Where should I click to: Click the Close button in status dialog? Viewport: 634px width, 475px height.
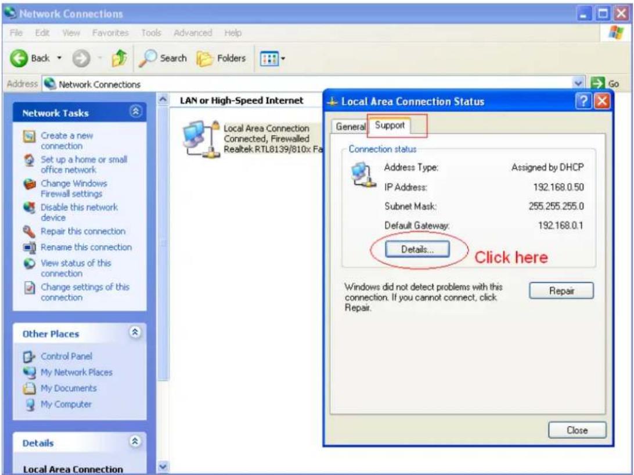577,430
